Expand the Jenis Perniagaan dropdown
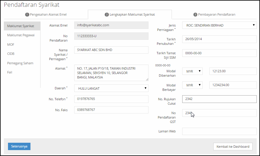 (219, 25)
